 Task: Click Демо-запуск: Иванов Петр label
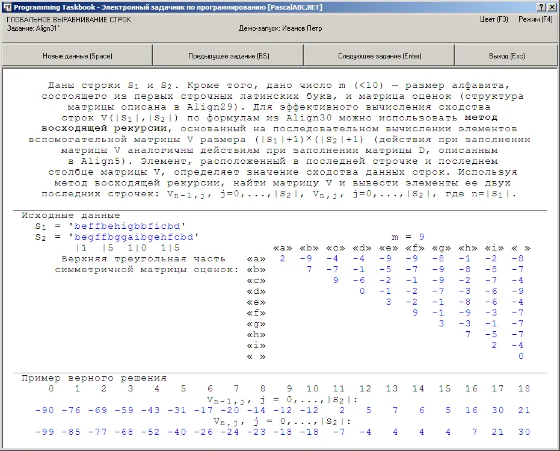pyautogui.click(x=280, y=28)
